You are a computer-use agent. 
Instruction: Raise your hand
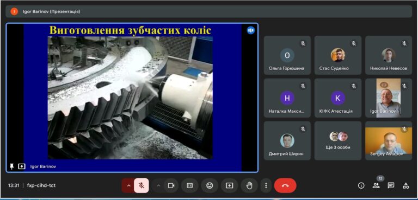tap(249, 186)
